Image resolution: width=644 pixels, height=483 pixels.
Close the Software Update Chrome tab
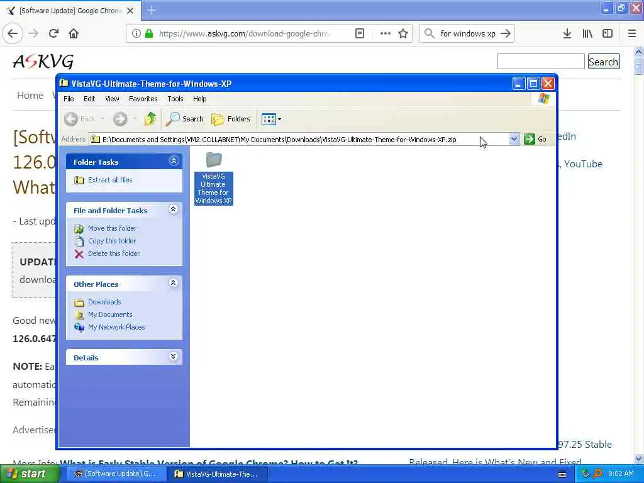130,11
